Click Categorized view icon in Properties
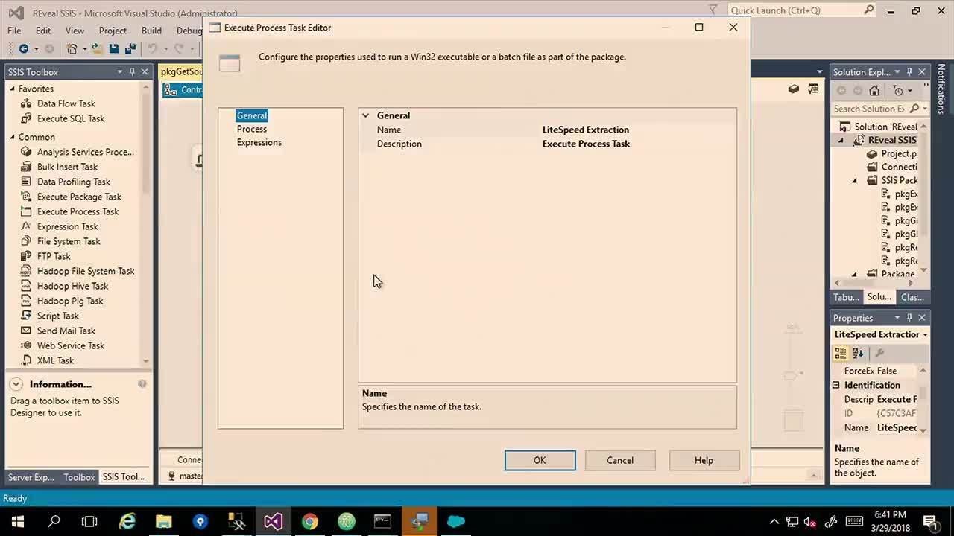The height and width of the screenshot is (536, 954). [x=841, y=353]
